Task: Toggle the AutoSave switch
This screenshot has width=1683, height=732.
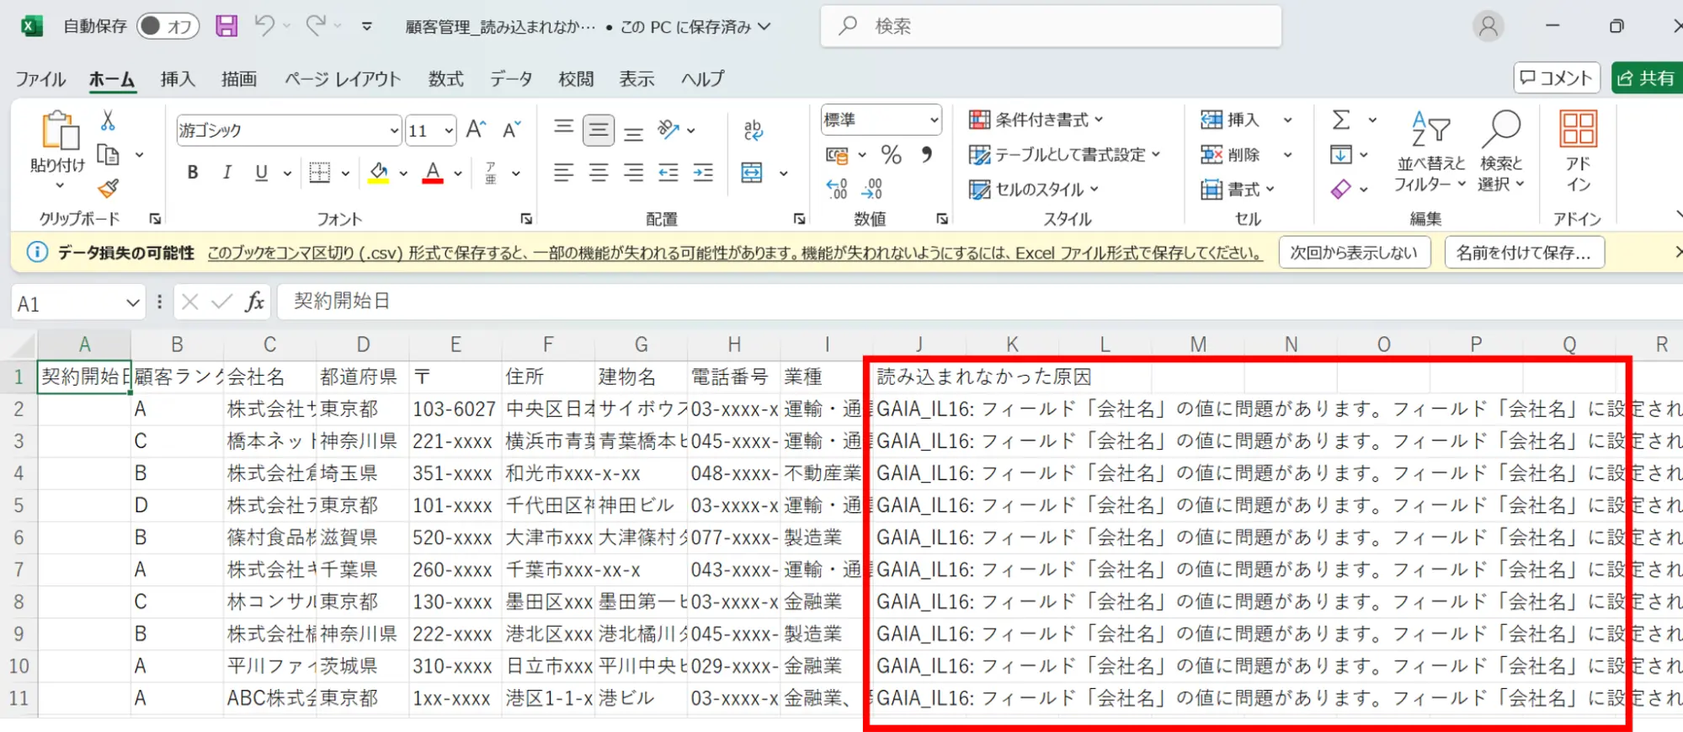Action: (x=168, y=26)
